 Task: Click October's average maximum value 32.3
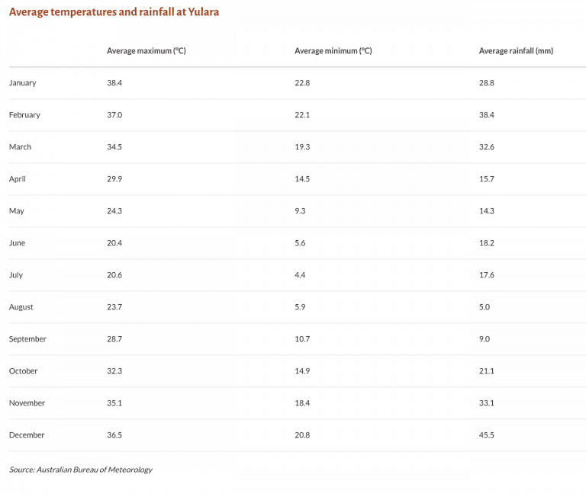point(114,371)
